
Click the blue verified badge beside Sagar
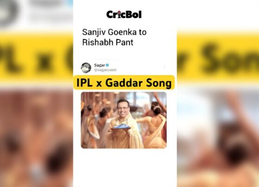coord(107,65)
